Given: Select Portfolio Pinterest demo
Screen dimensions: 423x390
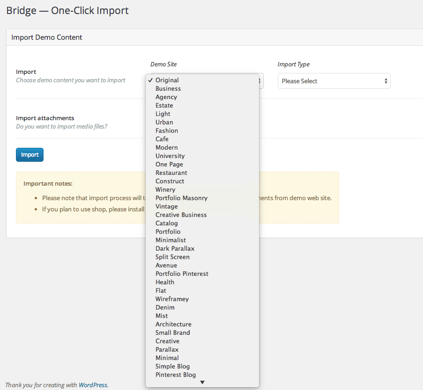Looking at the screenshot, I should pyautogui.click(x=202, y=274).
